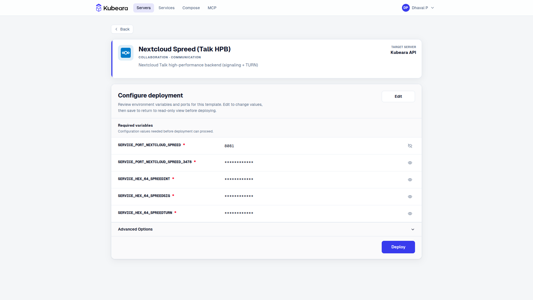533x300 pixels.
Task: Click the Nextcloud Spreed app icon
Action: tap(126, 53)
